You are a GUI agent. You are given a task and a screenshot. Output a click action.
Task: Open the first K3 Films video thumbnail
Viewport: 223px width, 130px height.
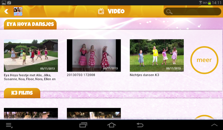(x=31, y=114)
